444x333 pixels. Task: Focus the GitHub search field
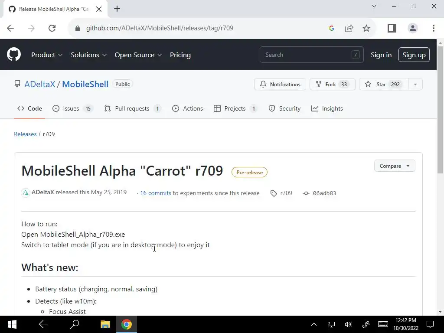(x=311, y=55)
